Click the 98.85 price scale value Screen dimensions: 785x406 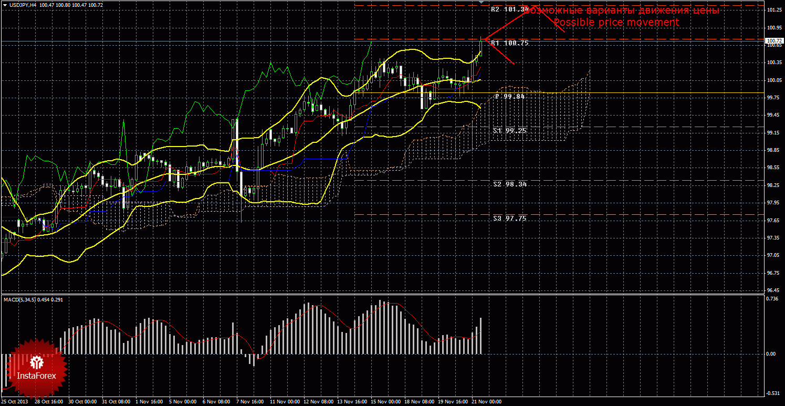772,150
